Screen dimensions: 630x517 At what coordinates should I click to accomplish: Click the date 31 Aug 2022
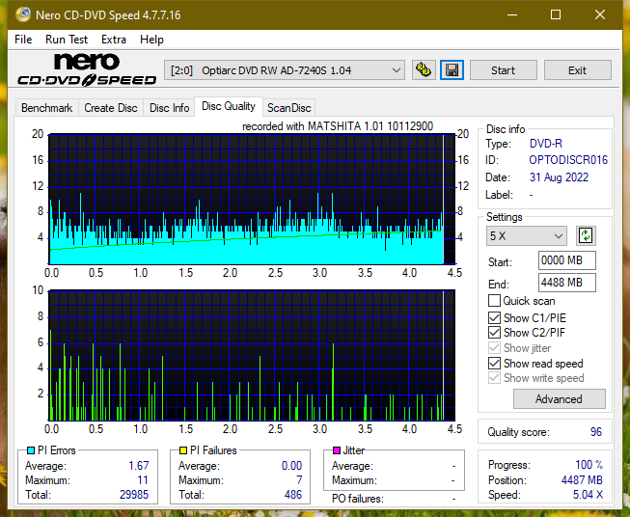coord(559,177)
